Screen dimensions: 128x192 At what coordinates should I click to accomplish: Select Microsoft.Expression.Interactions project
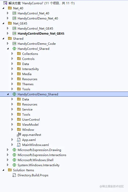click(x=42, y=155)
